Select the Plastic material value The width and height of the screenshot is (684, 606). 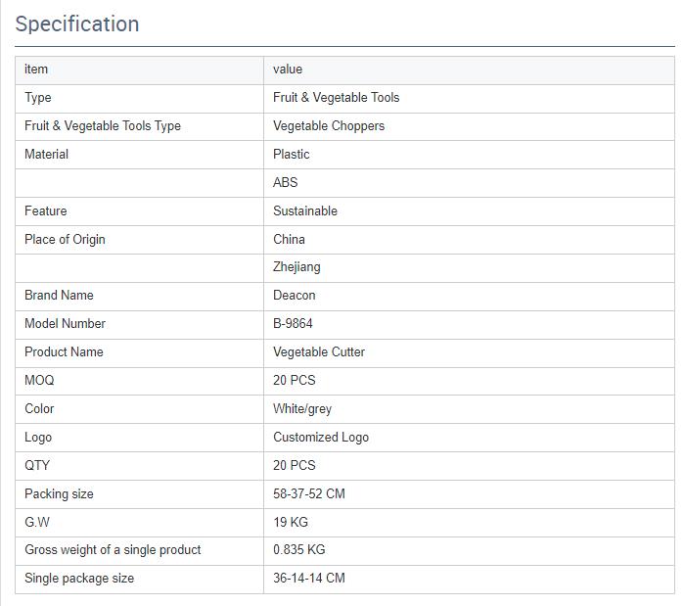tap(291, 155)
